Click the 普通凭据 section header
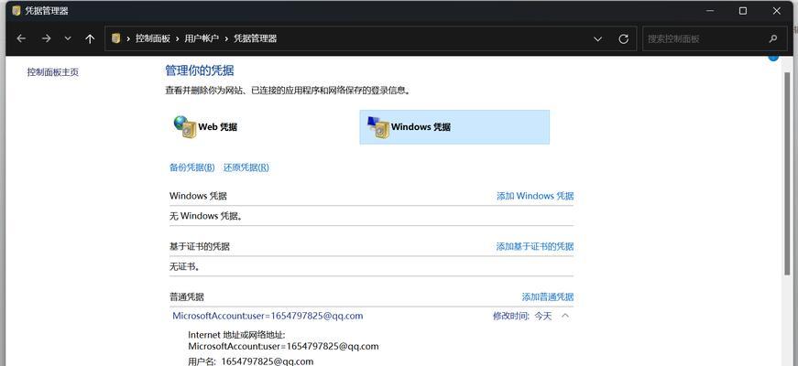This screenshot has width=798, height=366. coord(187,296)
